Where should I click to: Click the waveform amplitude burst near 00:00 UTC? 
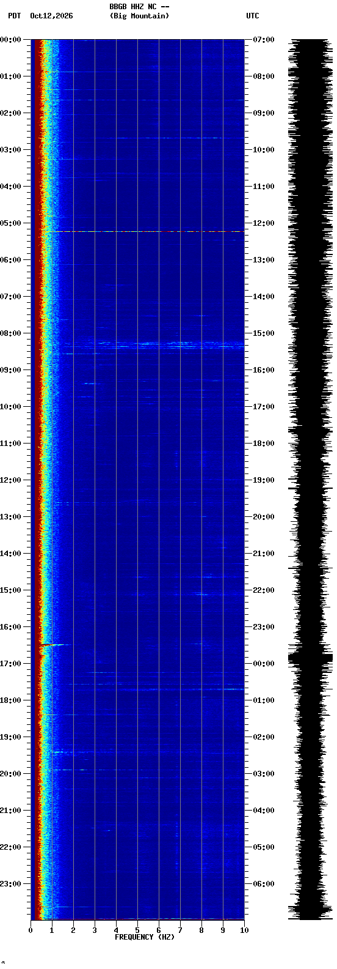tap(311, 658)
